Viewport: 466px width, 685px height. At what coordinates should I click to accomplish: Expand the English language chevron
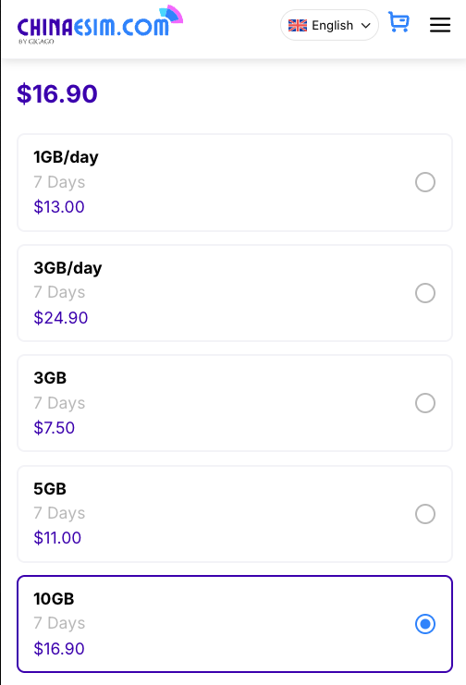(366, 25)
